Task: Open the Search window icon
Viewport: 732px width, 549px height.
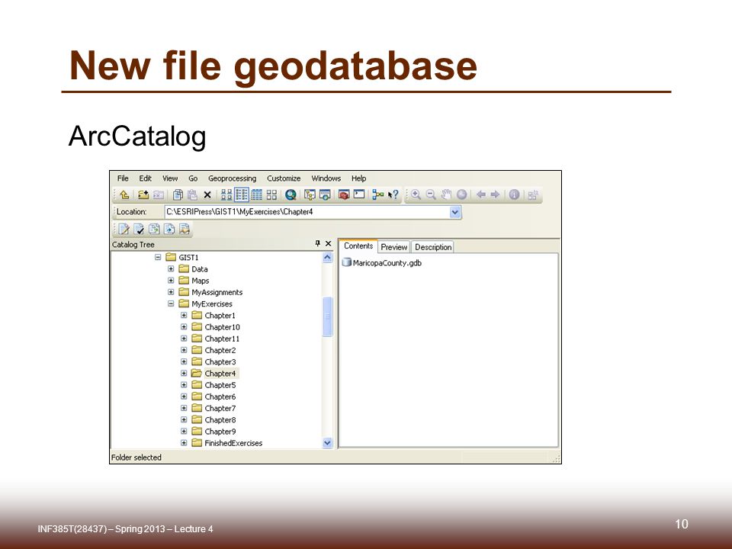Action: click(x=325, y=194)
